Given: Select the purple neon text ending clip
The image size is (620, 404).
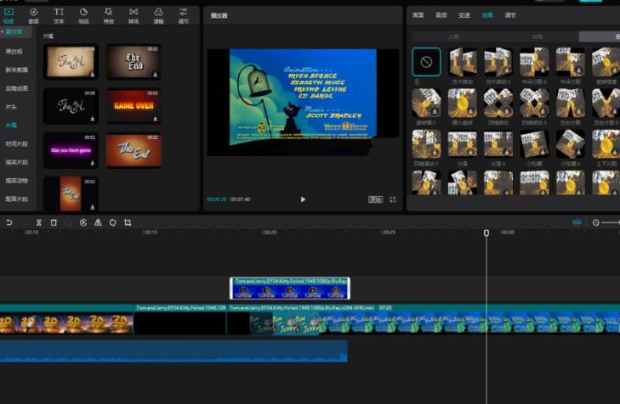Looking at the screenshot, I should click(71, 150).
